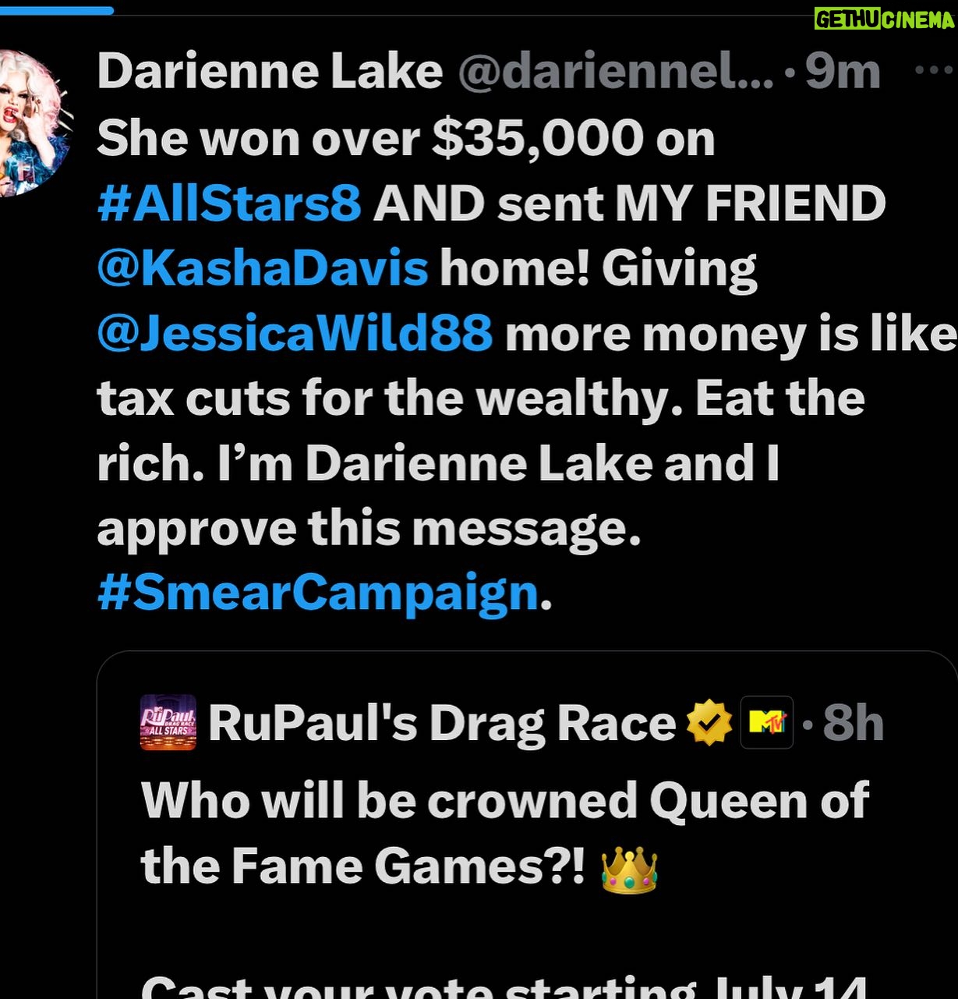This screenshot has height=999, width=958.
Task: Click the Darienne Lake display name
Action: tap(270, 72)
